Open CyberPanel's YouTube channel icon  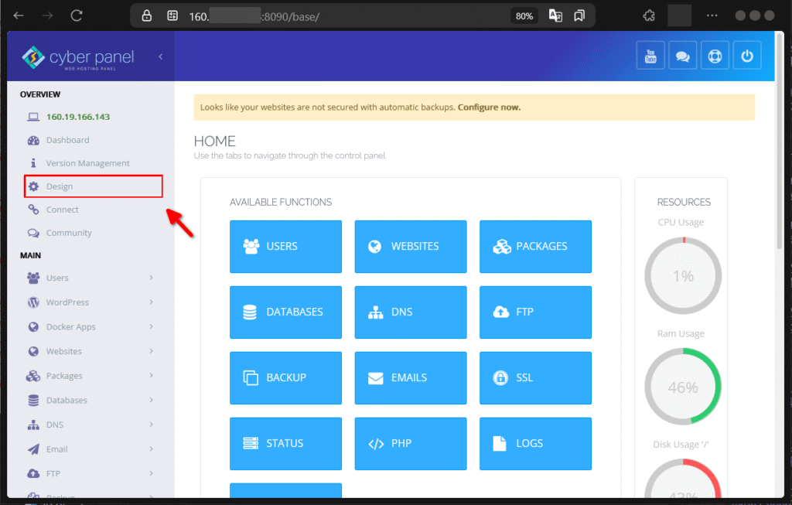650,55
